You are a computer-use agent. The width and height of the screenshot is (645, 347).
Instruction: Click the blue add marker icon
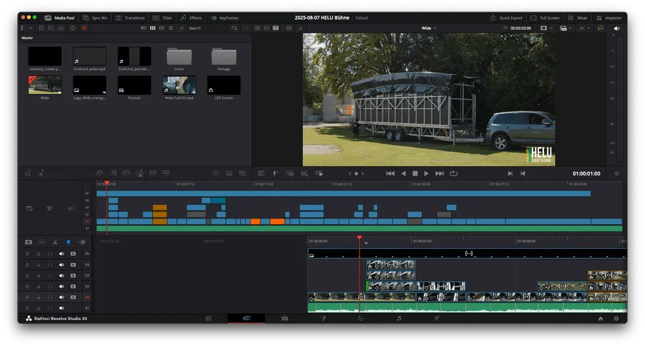tap(69, 242)
